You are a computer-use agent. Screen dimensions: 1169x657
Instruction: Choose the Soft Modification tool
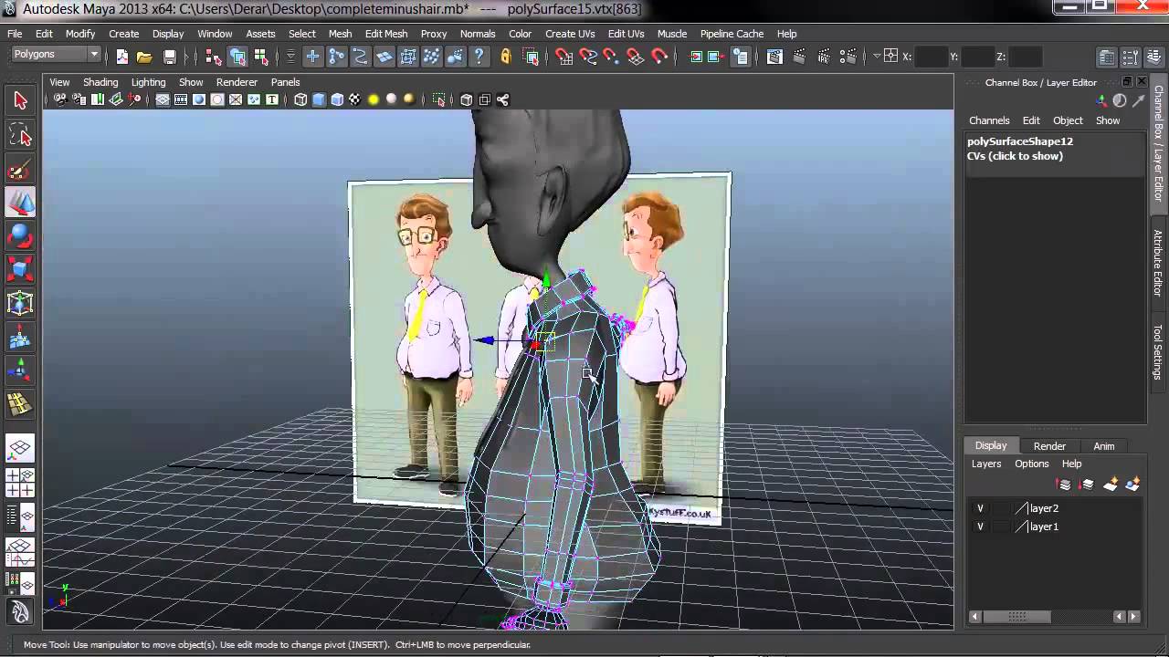coord(20,337)
